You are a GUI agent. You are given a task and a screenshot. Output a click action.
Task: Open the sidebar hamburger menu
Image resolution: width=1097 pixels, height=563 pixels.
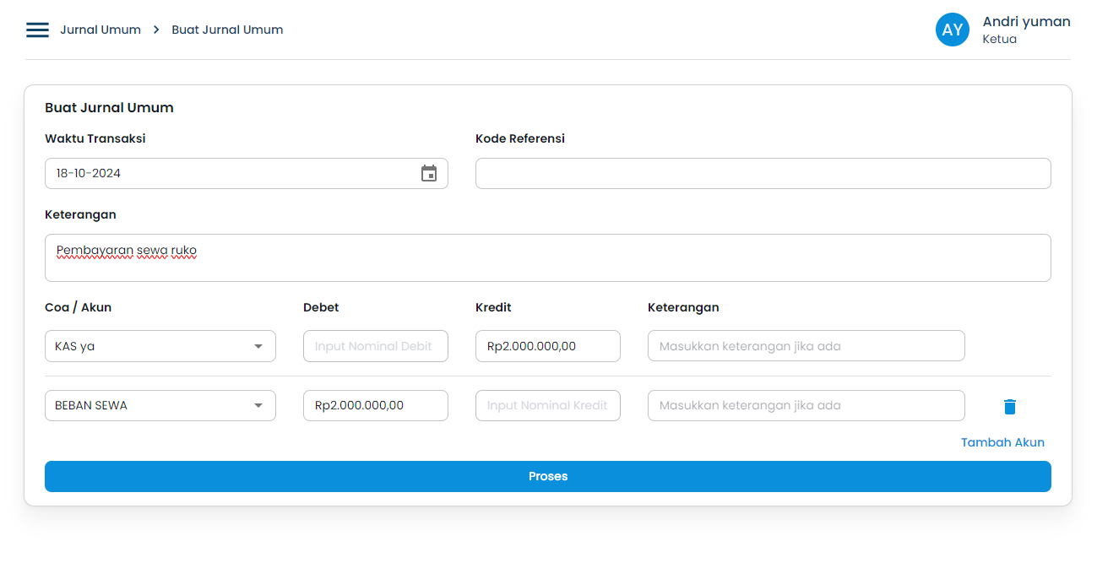(x=37, y=29)
